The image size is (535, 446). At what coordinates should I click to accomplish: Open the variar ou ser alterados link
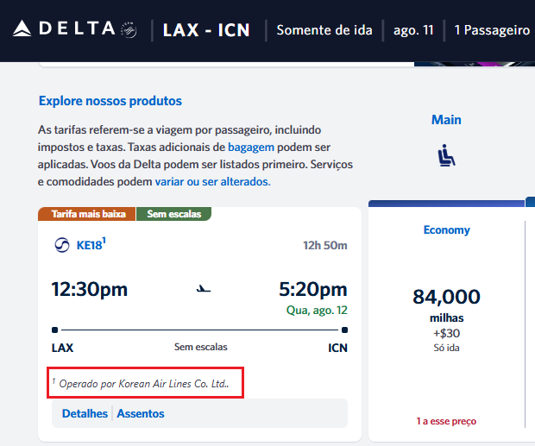212,181
